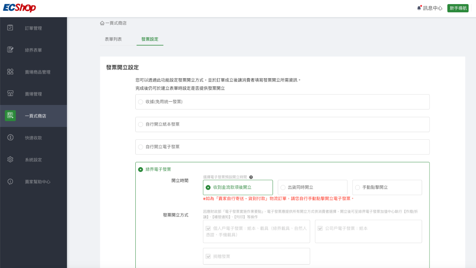
Task: Click the quick payment dollar icon
Action: (10, 138)
